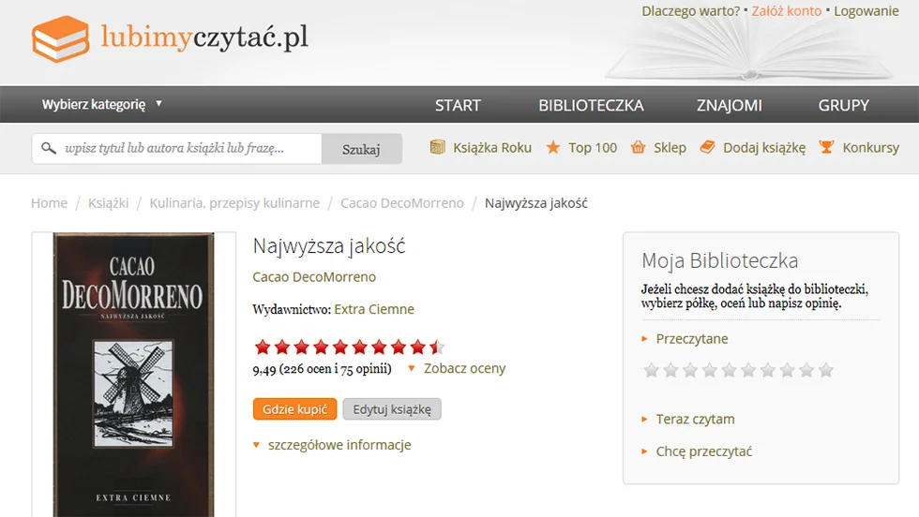Open Dodaj książkę link
This screenshot has width=919, height=517.
764,148
